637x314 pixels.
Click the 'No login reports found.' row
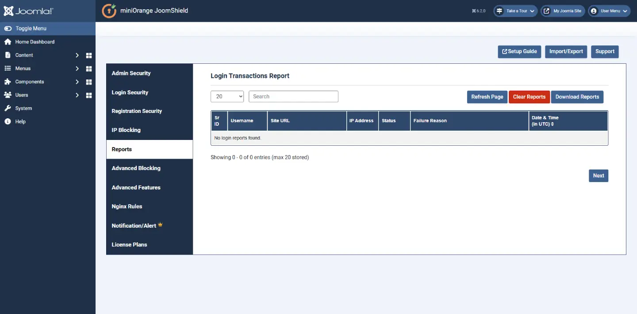(410, 138)
